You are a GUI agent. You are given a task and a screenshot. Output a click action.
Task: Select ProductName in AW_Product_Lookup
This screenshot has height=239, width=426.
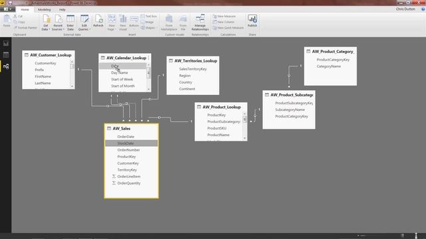coord(219,135)
